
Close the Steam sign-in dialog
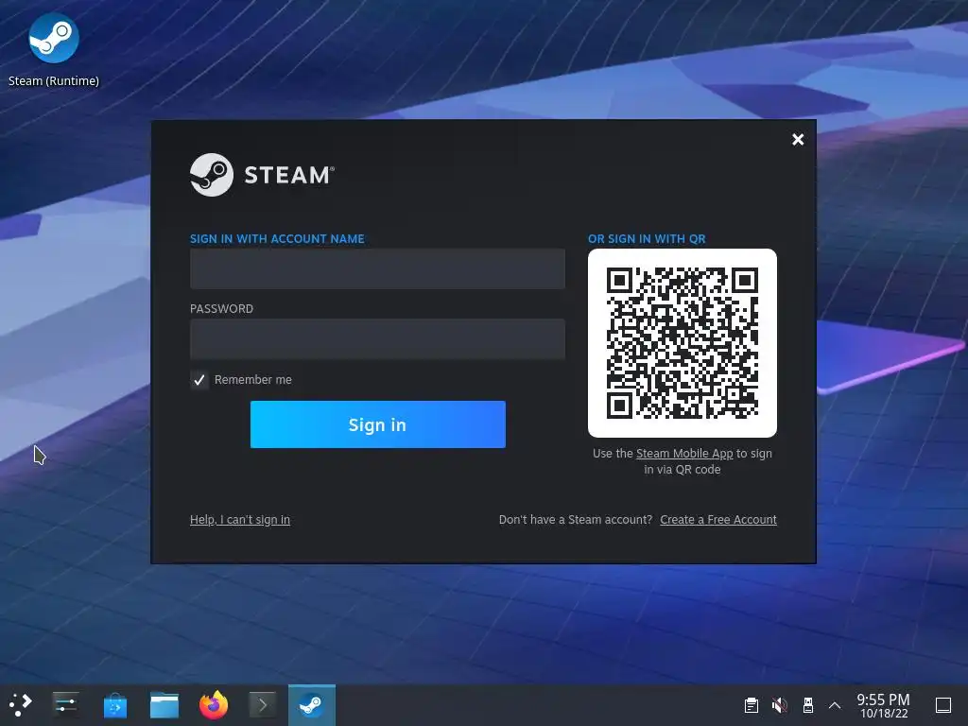798,140
